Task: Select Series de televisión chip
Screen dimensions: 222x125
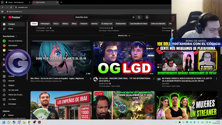Action: point(158,24)
